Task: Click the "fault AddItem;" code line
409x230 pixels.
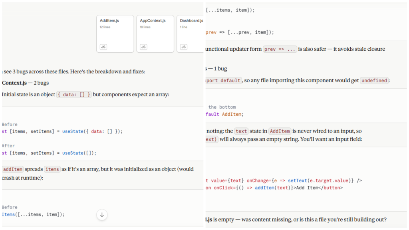Action: tap(224, 114)
